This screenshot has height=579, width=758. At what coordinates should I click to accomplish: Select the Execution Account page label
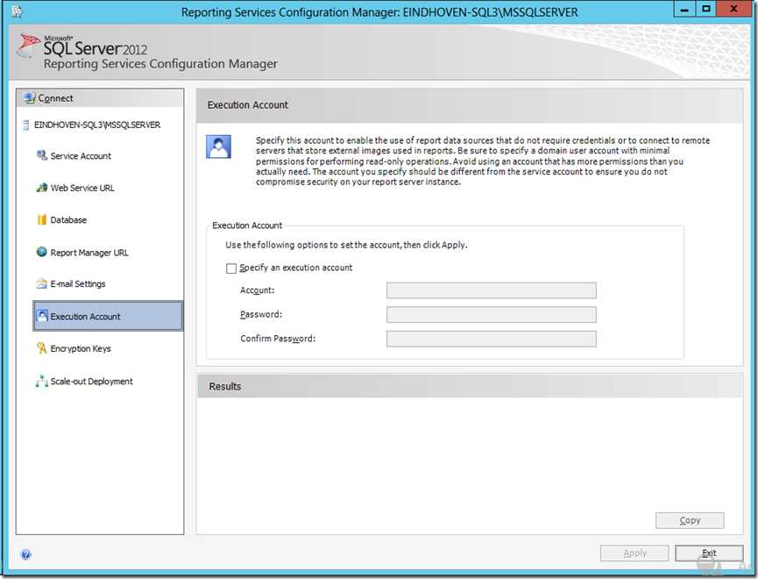tap(86, 317)
